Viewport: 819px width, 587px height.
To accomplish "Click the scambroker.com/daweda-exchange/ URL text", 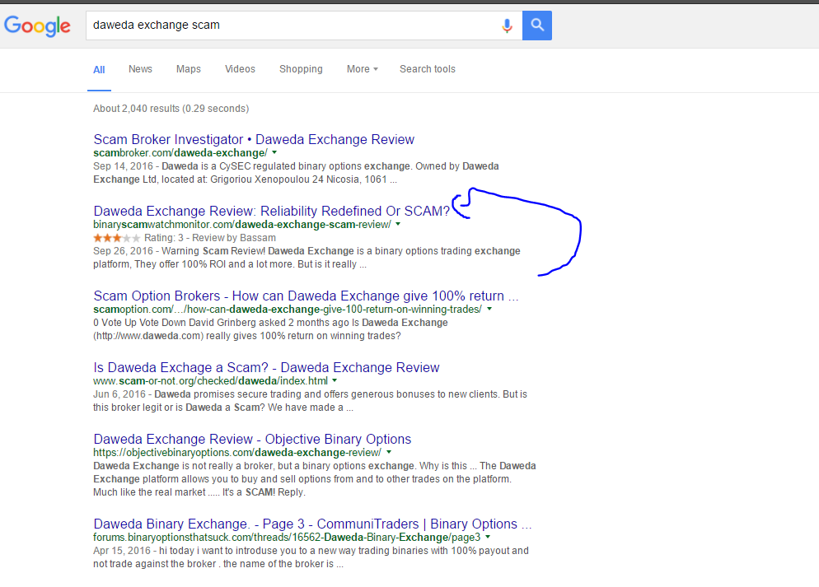I will (x=180, y=153).
